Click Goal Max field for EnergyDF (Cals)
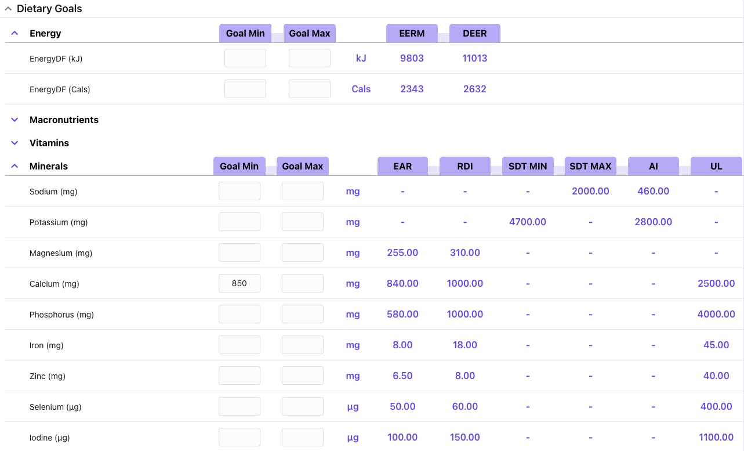This screenshot has width=744, height=451. (x=310, y=89)
